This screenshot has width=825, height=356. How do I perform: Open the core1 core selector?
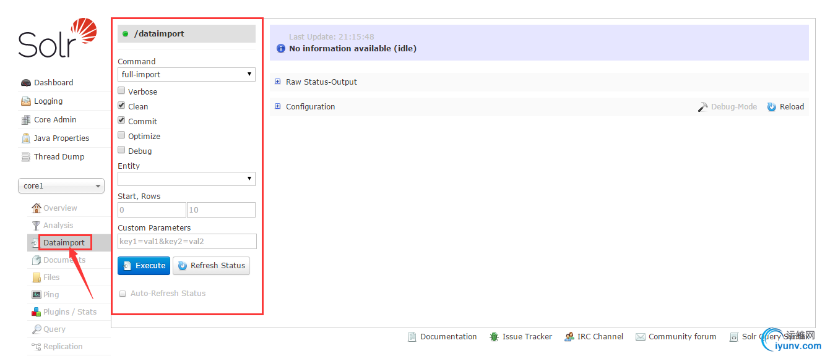(61, 185)
